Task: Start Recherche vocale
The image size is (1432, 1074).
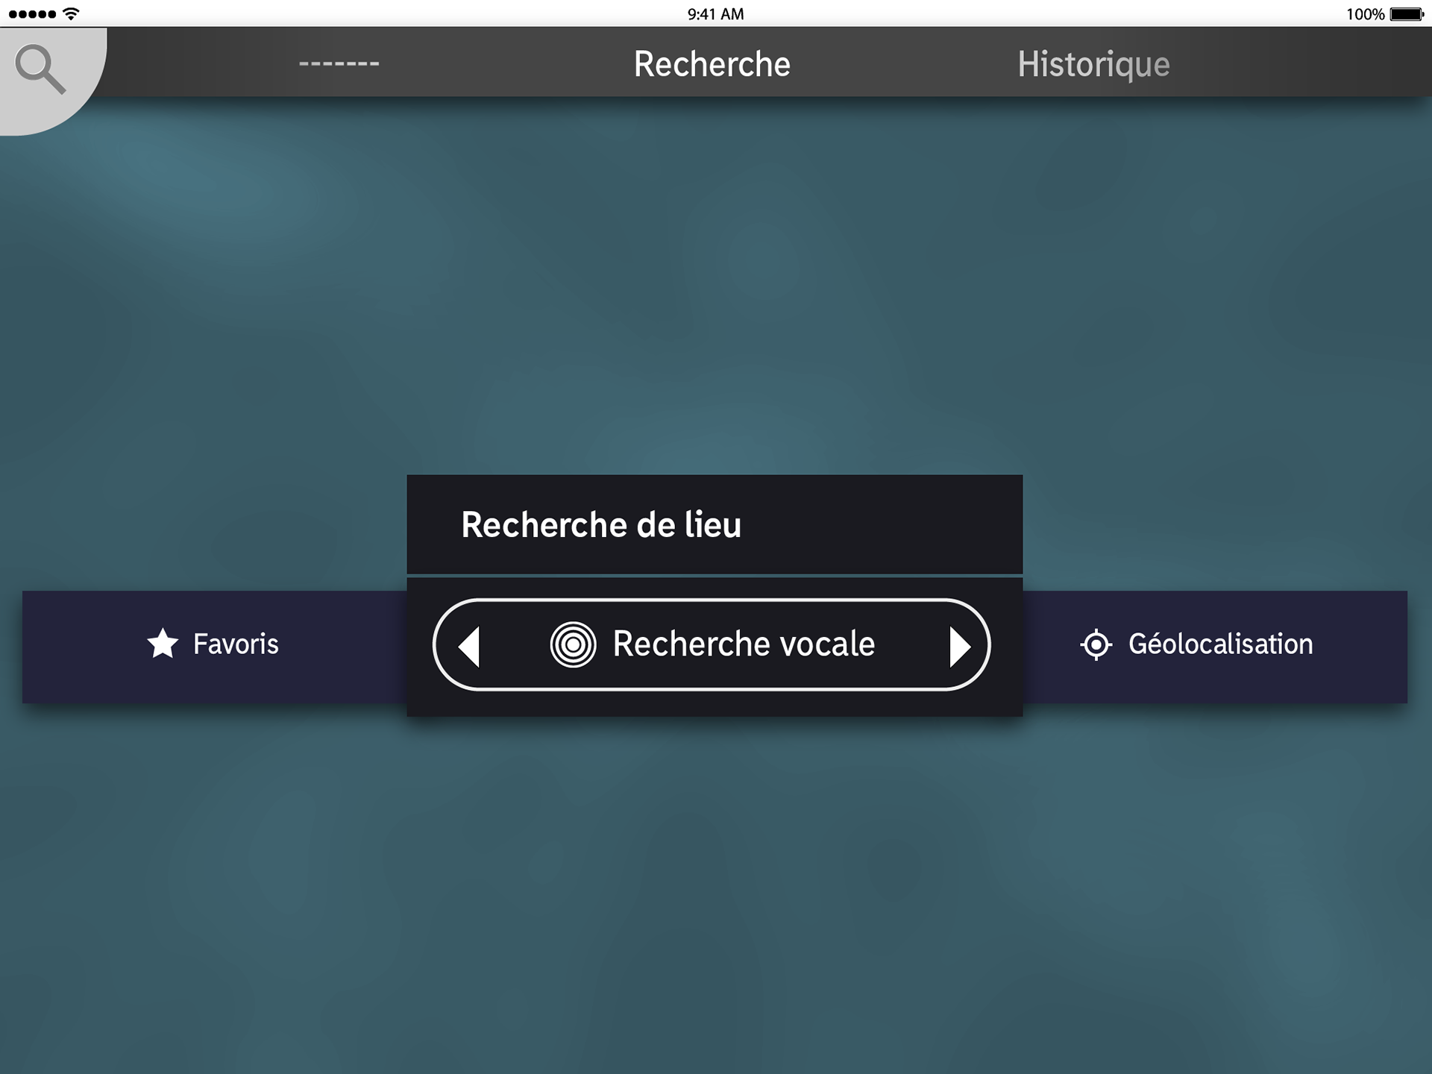Action: point(712,644)
